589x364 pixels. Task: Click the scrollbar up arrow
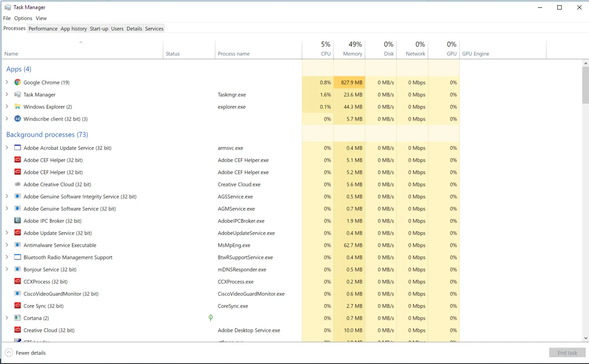[585, 64]
